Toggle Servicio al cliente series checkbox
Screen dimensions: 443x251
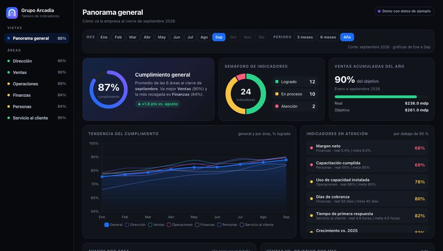[242, 225]
